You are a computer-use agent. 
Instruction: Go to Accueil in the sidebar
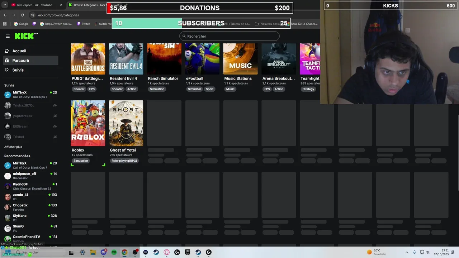pos(30,51)
